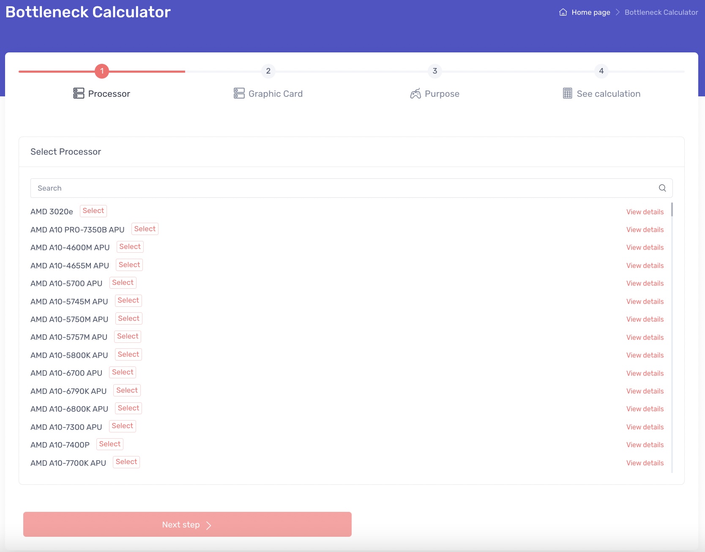Click the AMD 3020e name text
Screen dimensions: 705x552
tap(52, 212)
